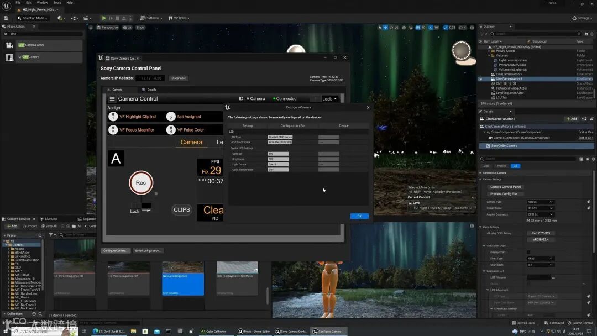Expand the Previs_Assets folder in Outliner
597x336 pixels.
point(489,51)
